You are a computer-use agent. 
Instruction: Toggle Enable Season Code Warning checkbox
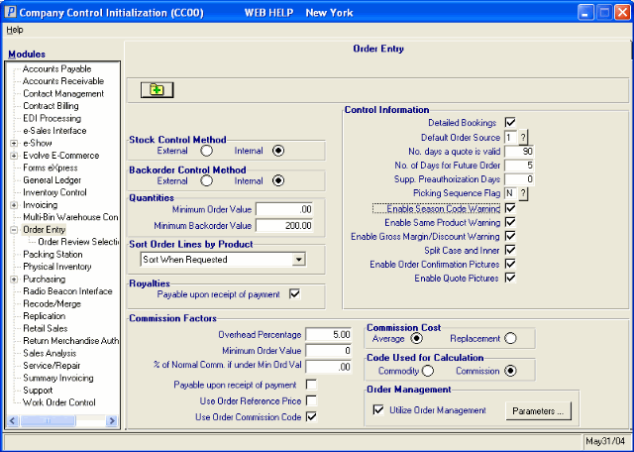pos(510,208)
